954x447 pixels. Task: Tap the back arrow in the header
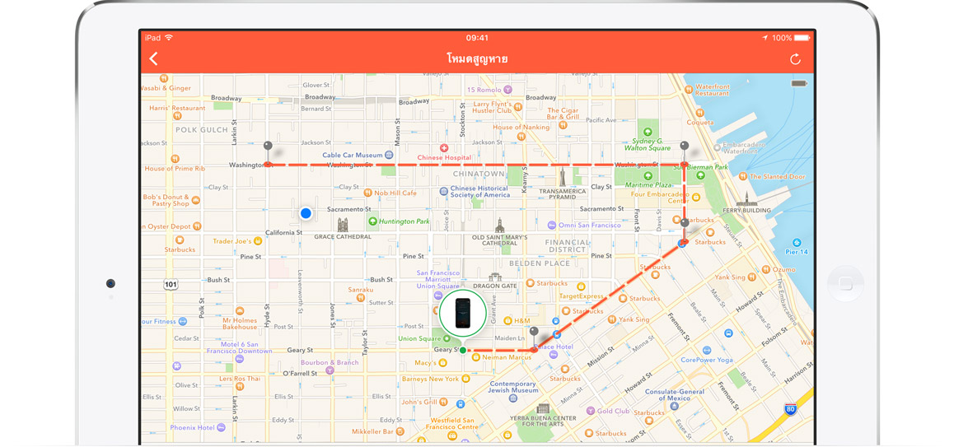153,59
